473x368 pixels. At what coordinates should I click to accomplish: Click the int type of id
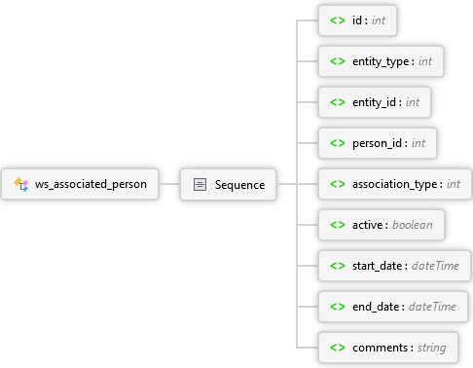point(379,20)
